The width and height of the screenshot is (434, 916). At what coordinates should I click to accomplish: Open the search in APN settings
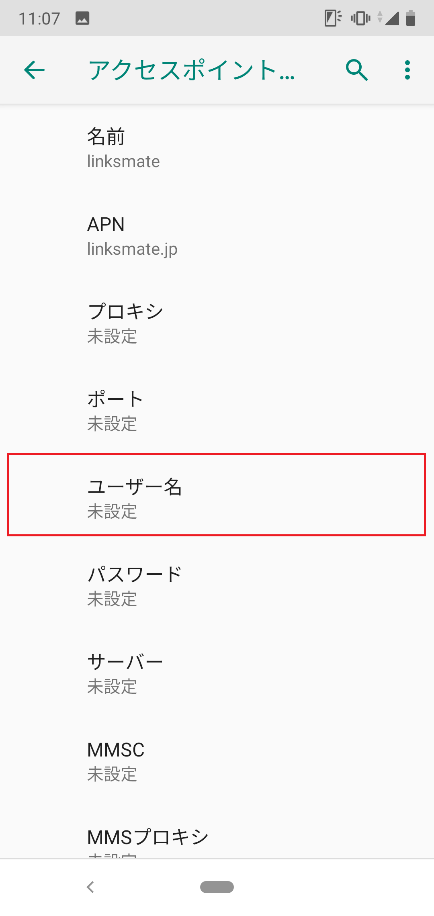pyautogui.click(x=357, y=70)
